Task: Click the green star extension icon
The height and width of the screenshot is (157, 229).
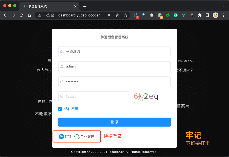Action: (168, 15)
